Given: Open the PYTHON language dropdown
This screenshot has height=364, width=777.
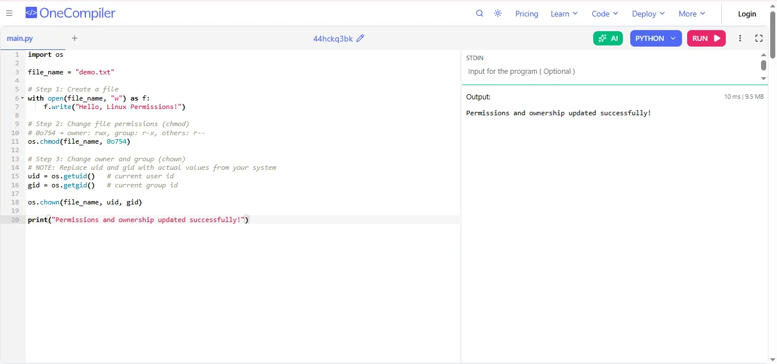Looking at the screenshot, I should pyautogui.click(x=656, y=38).
